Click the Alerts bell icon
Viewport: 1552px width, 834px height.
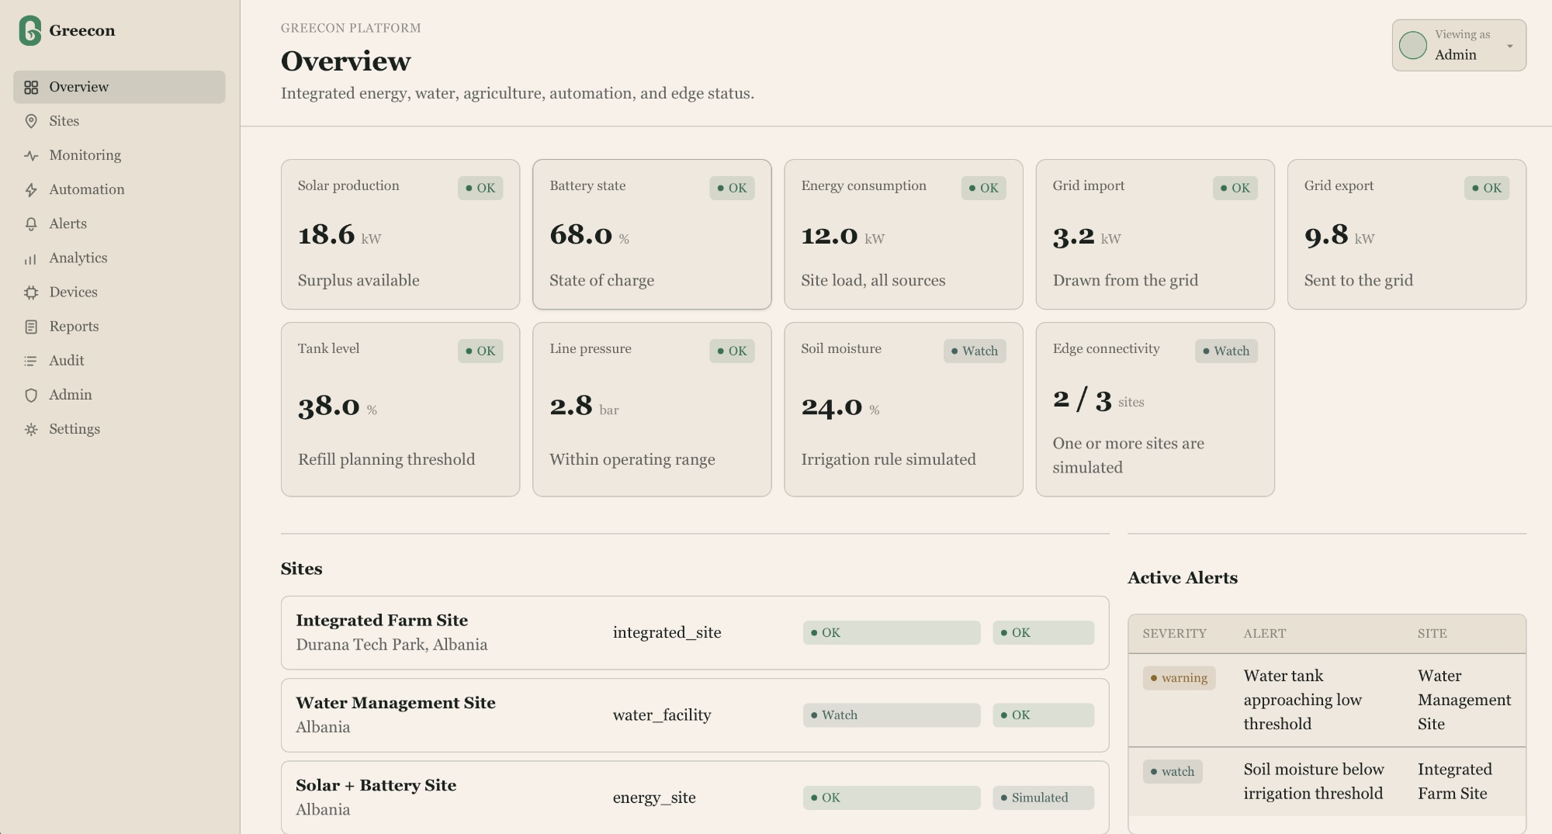pyautogui.click(x=31, y=223)
